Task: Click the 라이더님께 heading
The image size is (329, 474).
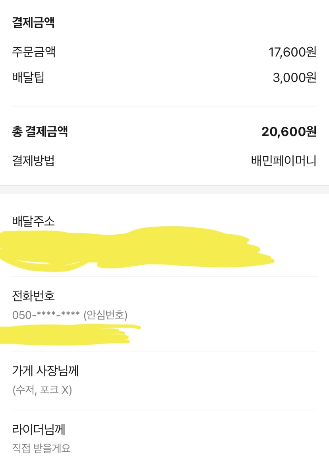Action: tap(39, 429)
